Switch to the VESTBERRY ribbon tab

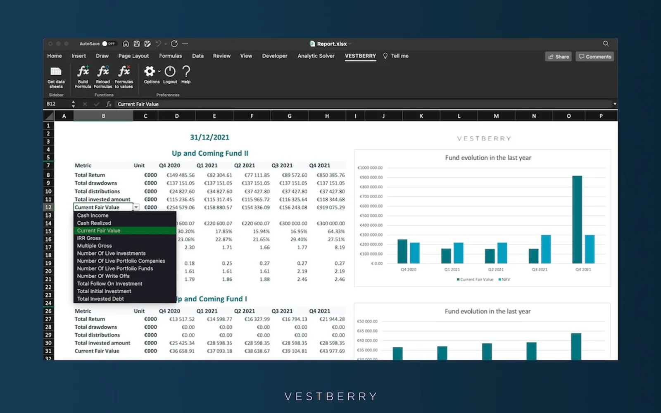click(x=360, y=56)
